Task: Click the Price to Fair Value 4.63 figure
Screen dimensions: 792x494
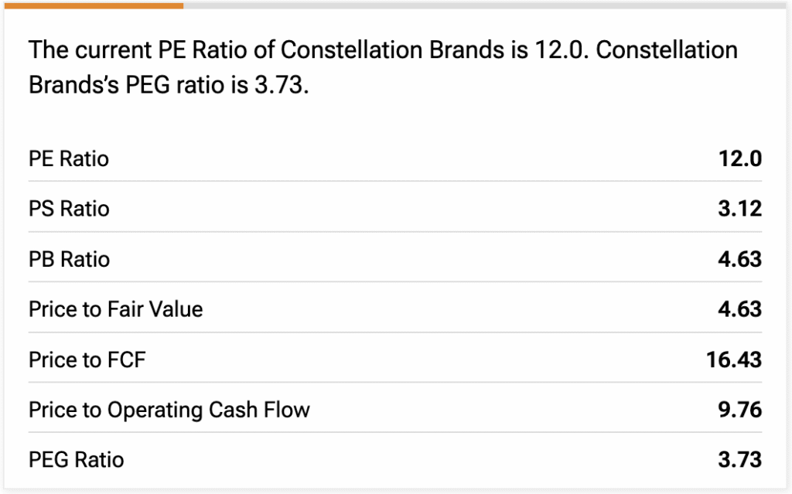Action: [x=740, y=309]
